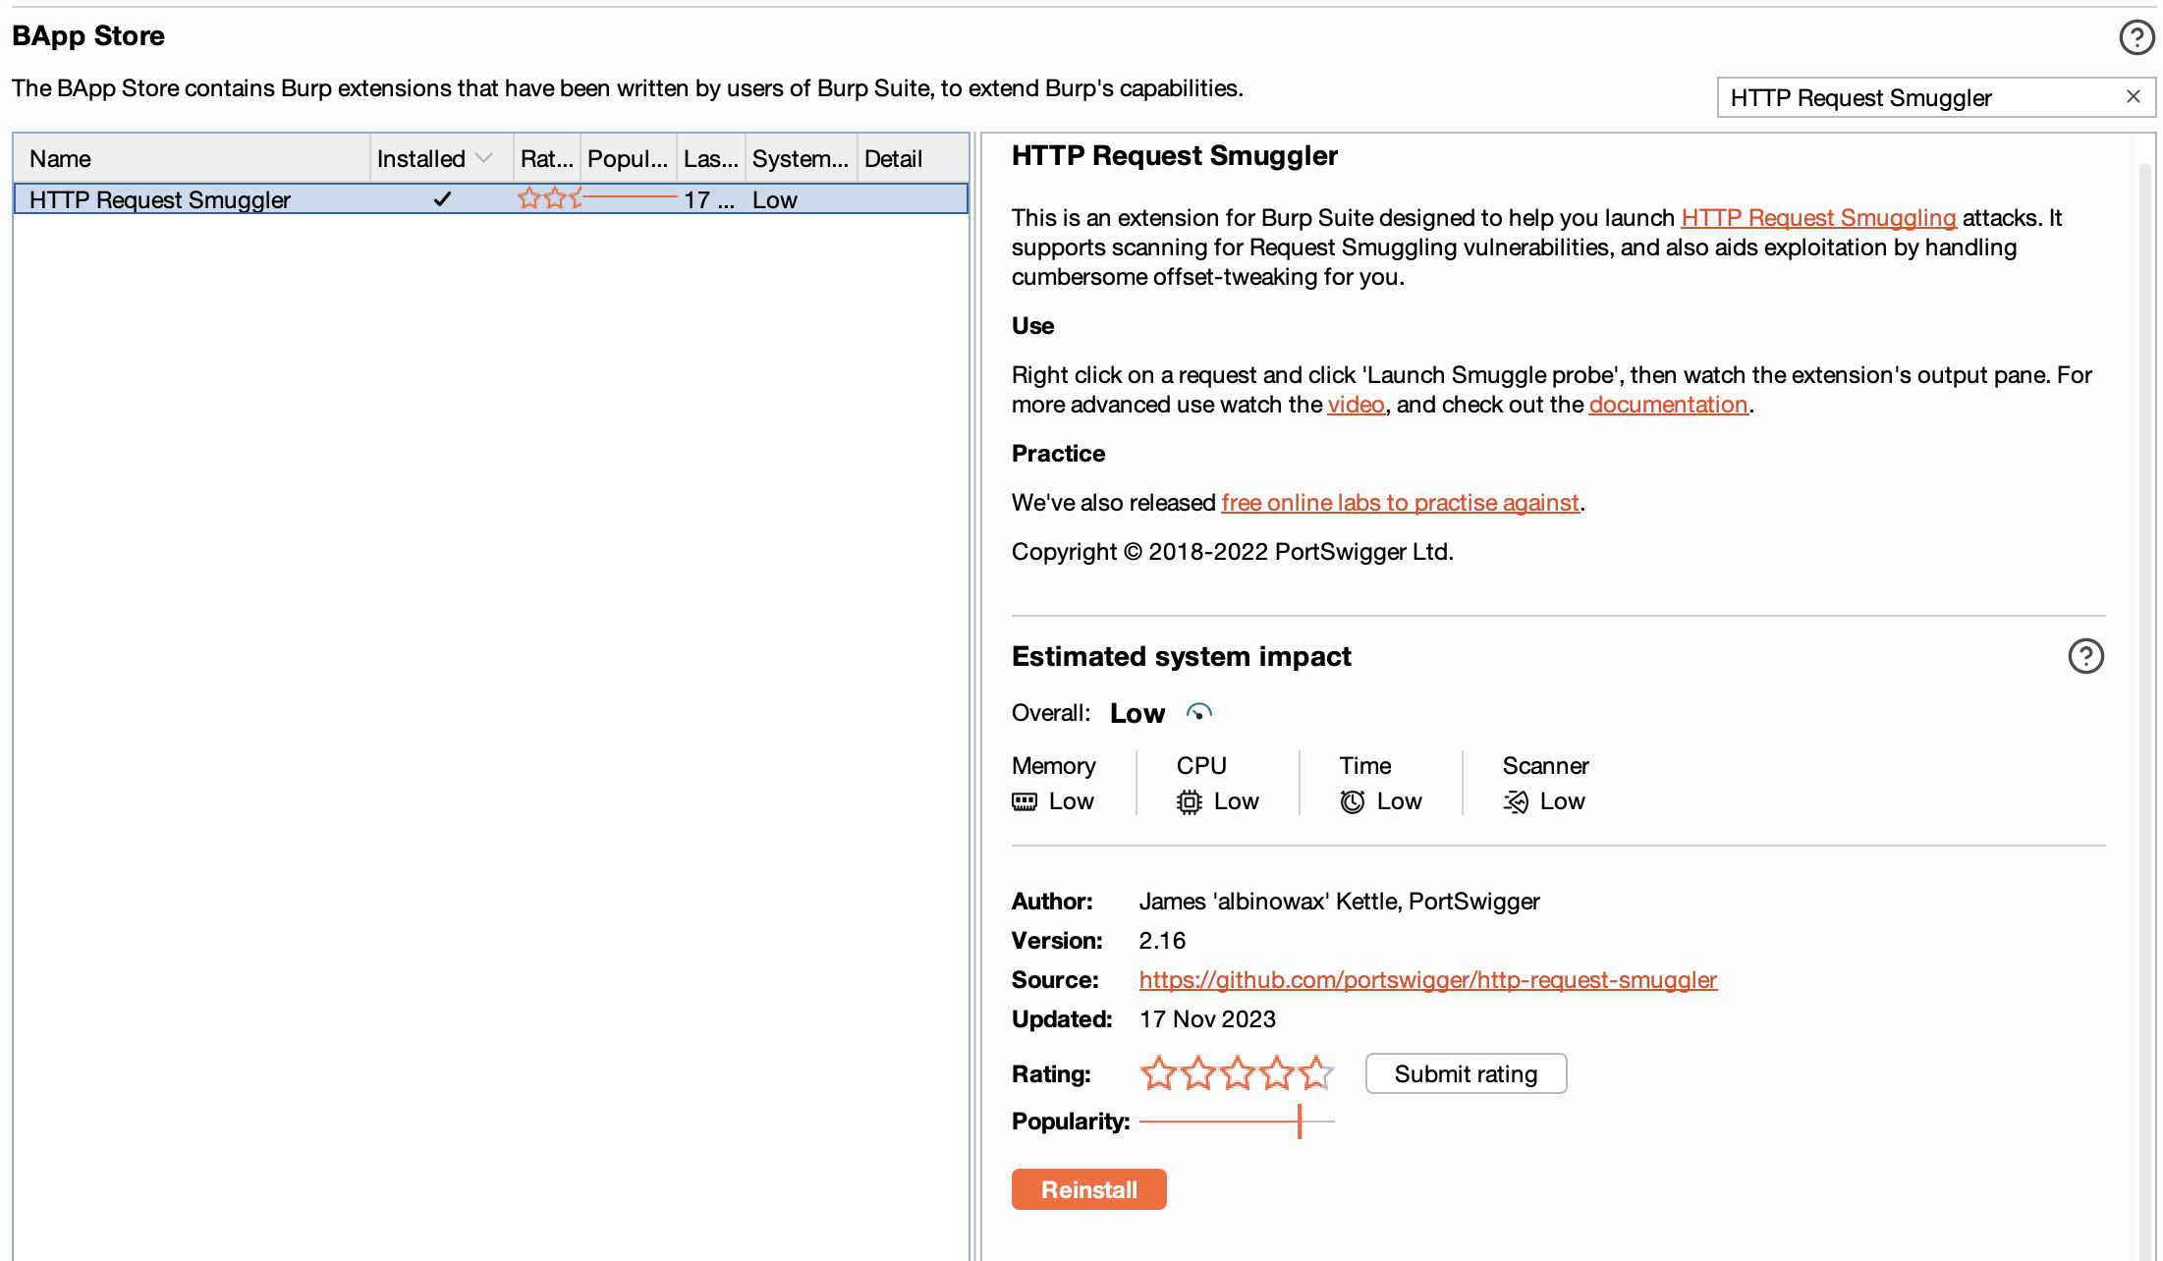The image size is (2163, 1261).
Task: Open the Installed column sort dropdown
Action: coord(483,157)
